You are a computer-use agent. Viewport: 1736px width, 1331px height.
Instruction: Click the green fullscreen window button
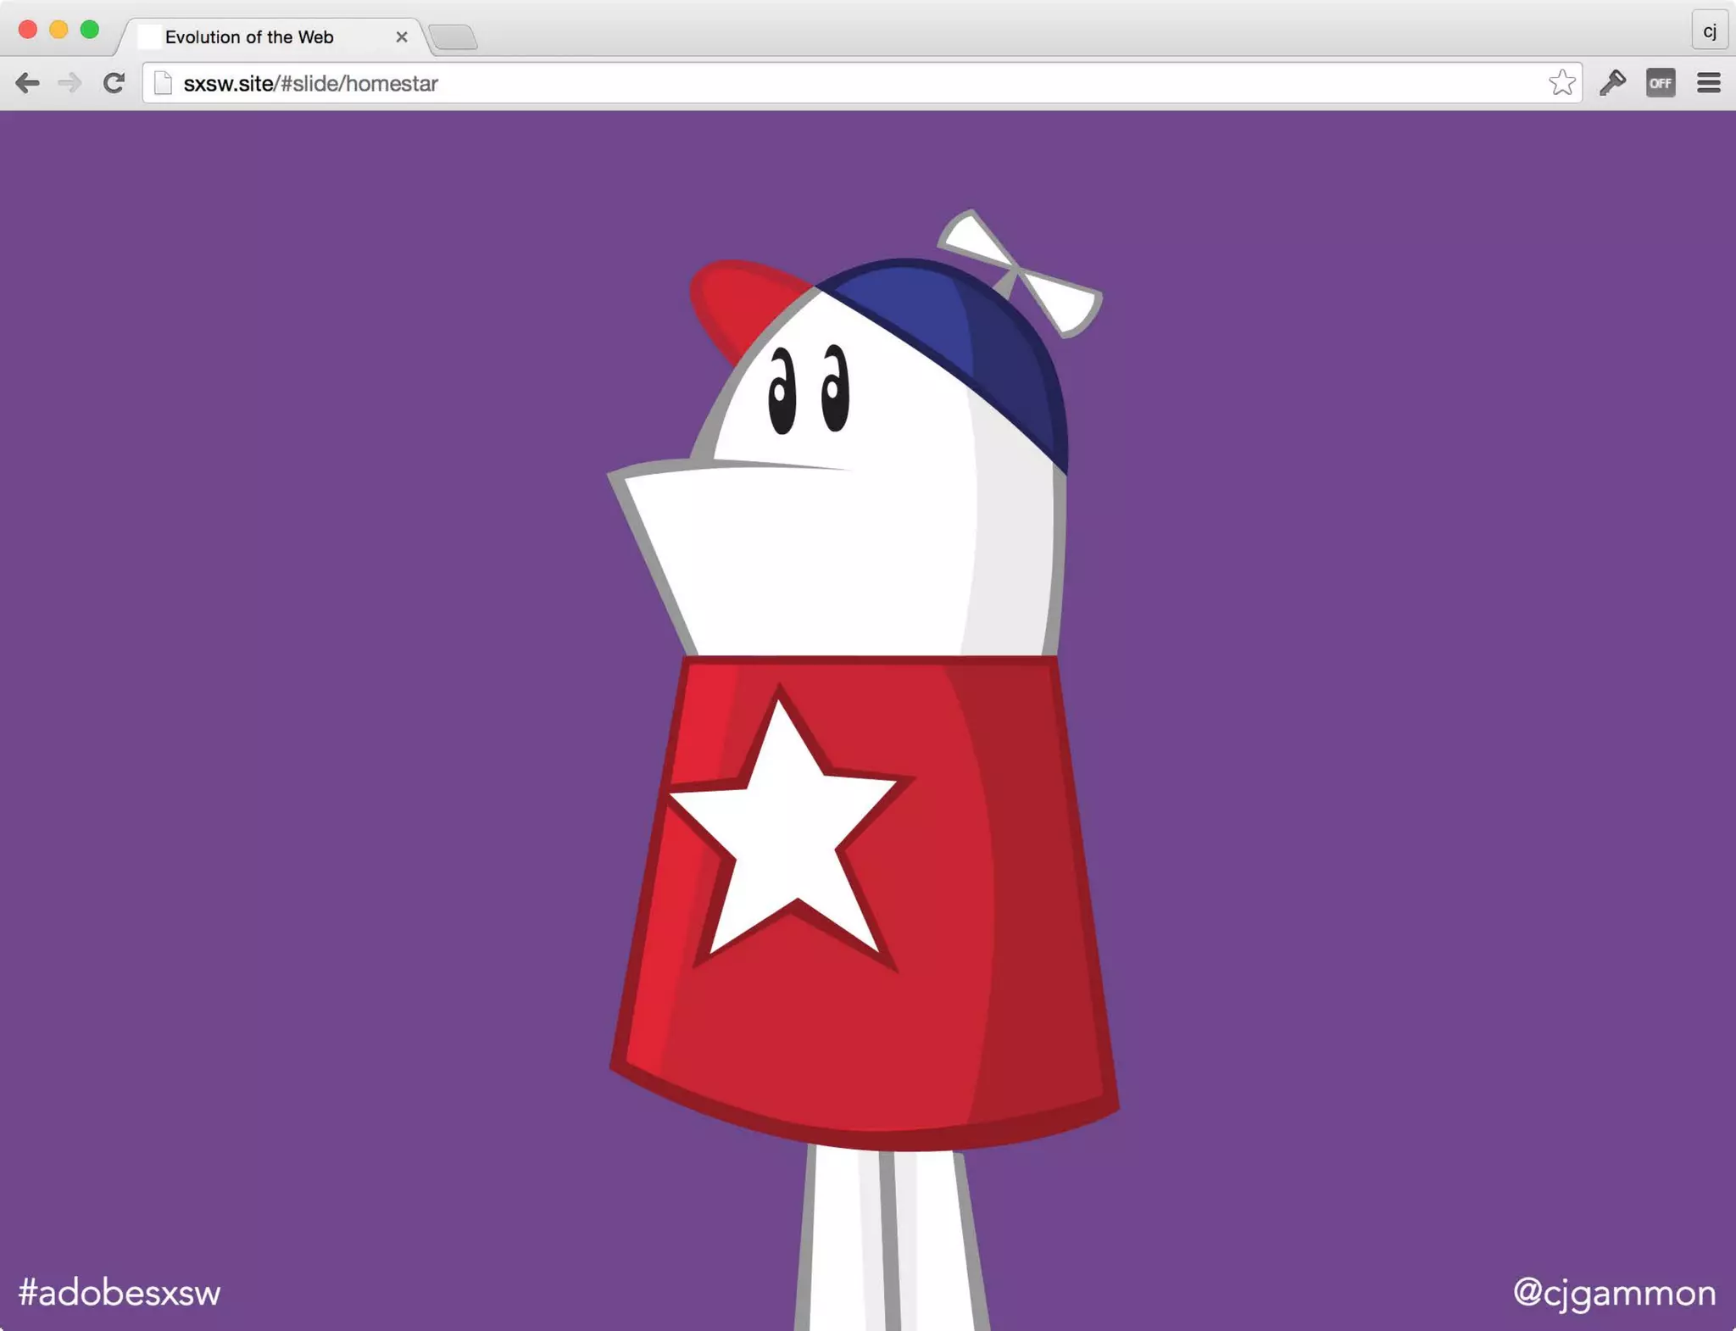click(90, 30)
